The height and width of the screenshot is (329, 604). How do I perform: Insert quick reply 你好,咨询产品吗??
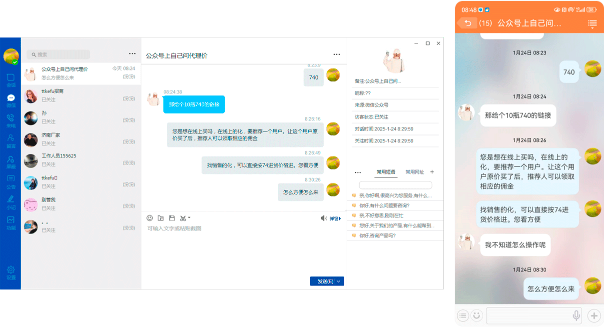point(377,235)
